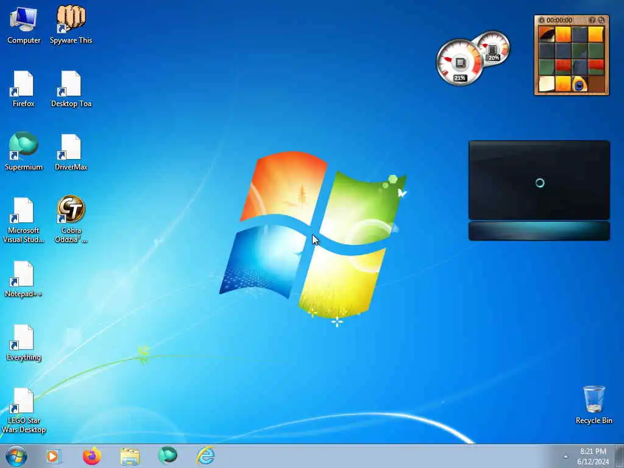Open Windows Explorer from the taskbar

click(x=130, y=456)
